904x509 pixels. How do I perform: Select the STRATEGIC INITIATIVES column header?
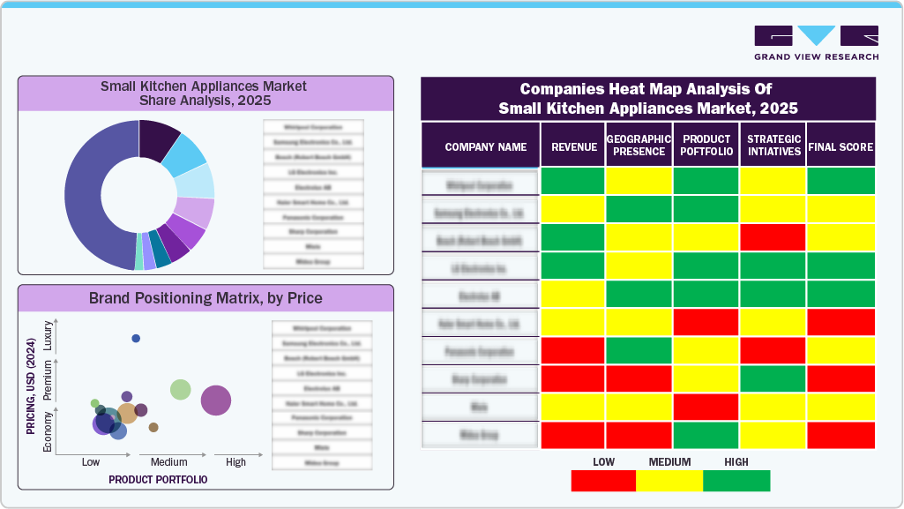pos(773,145)
